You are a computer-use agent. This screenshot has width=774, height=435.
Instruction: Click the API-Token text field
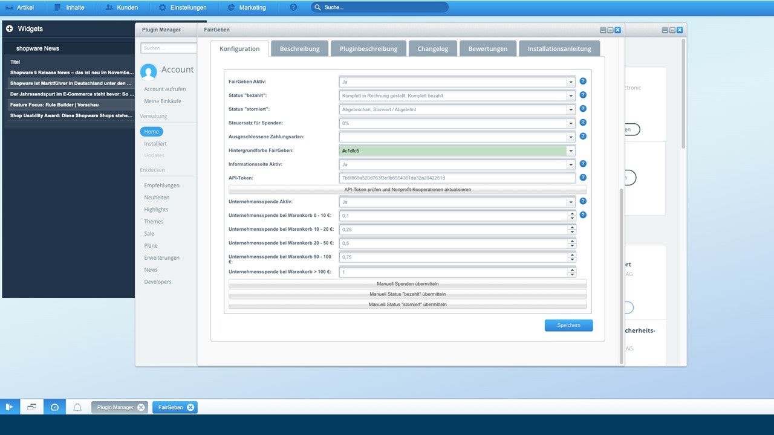tap(457, 178)
